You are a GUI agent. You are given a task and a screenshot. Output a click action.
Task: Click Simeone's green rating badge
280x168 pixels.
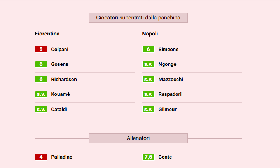point(148,50)
